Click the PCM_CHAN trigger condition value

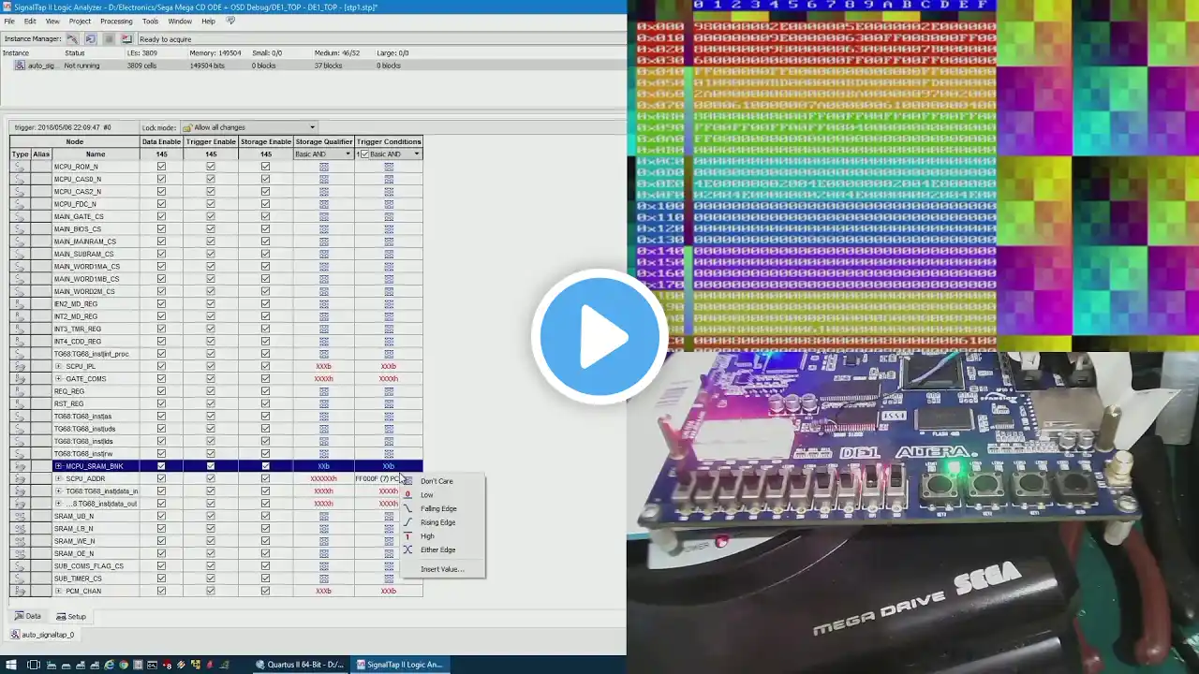click(x=389, y=591)
